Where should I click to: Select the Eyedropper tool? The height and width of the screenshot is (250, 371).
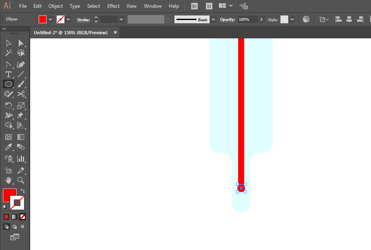coord(9,147)
